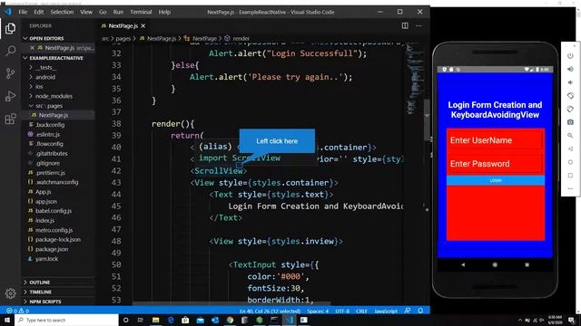581x326 pixels.
Task: Rotate the emulator right
Action: (x=570, y=109)
